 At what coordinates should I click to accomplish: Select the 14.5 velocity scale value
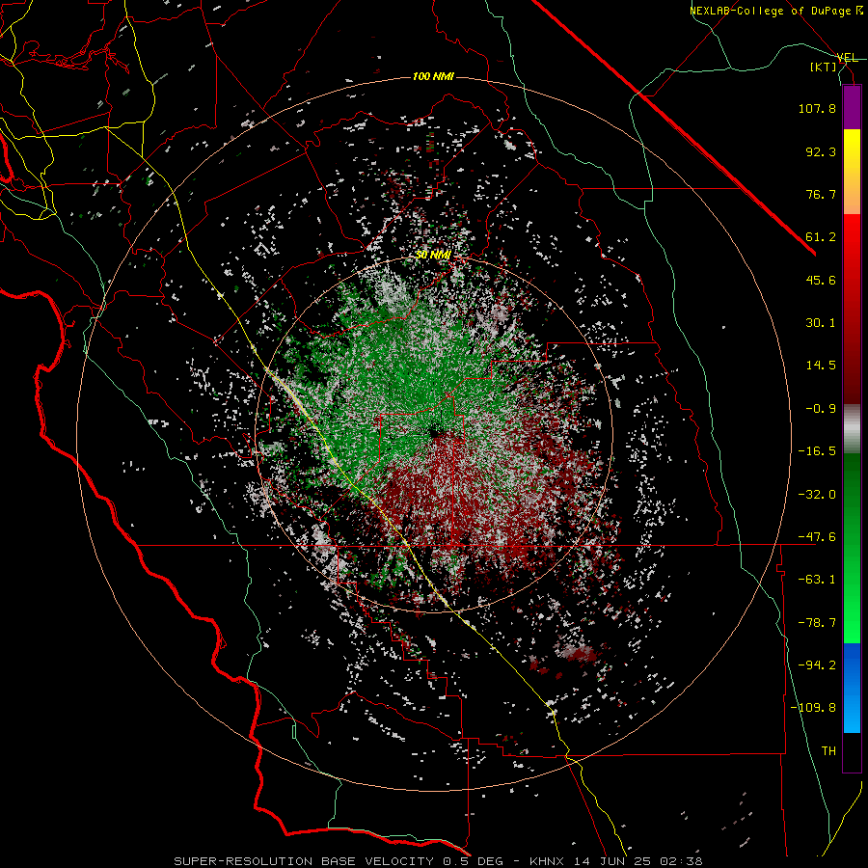[821, 366]
